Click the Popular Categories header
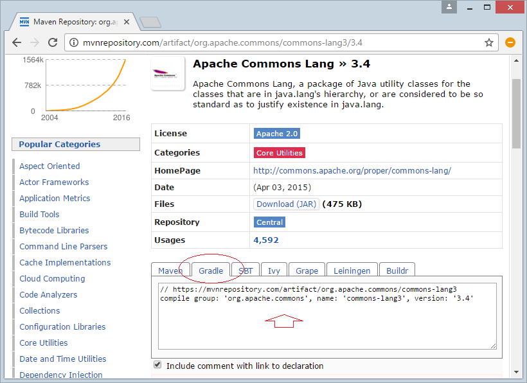 pos(76,145)
